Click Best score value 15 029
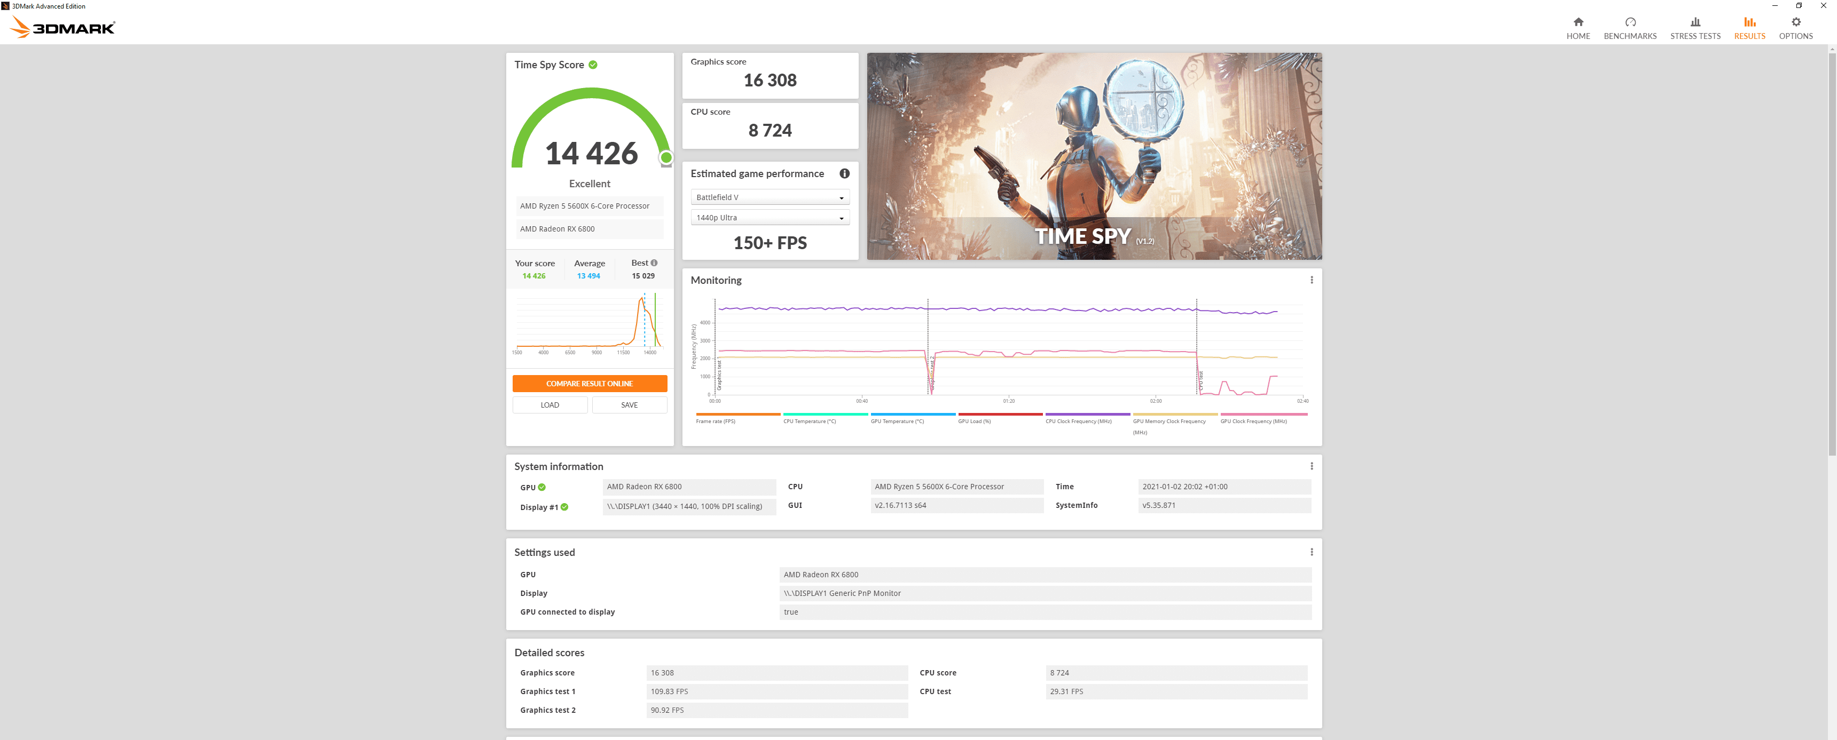1837x740 pixels. coord(642,276)
